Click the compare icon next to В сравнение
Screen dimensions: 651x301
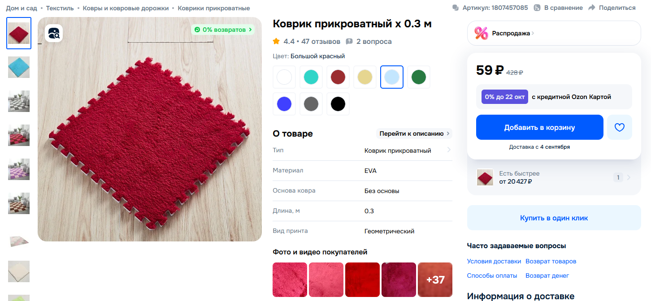click(x=537, y=8)
